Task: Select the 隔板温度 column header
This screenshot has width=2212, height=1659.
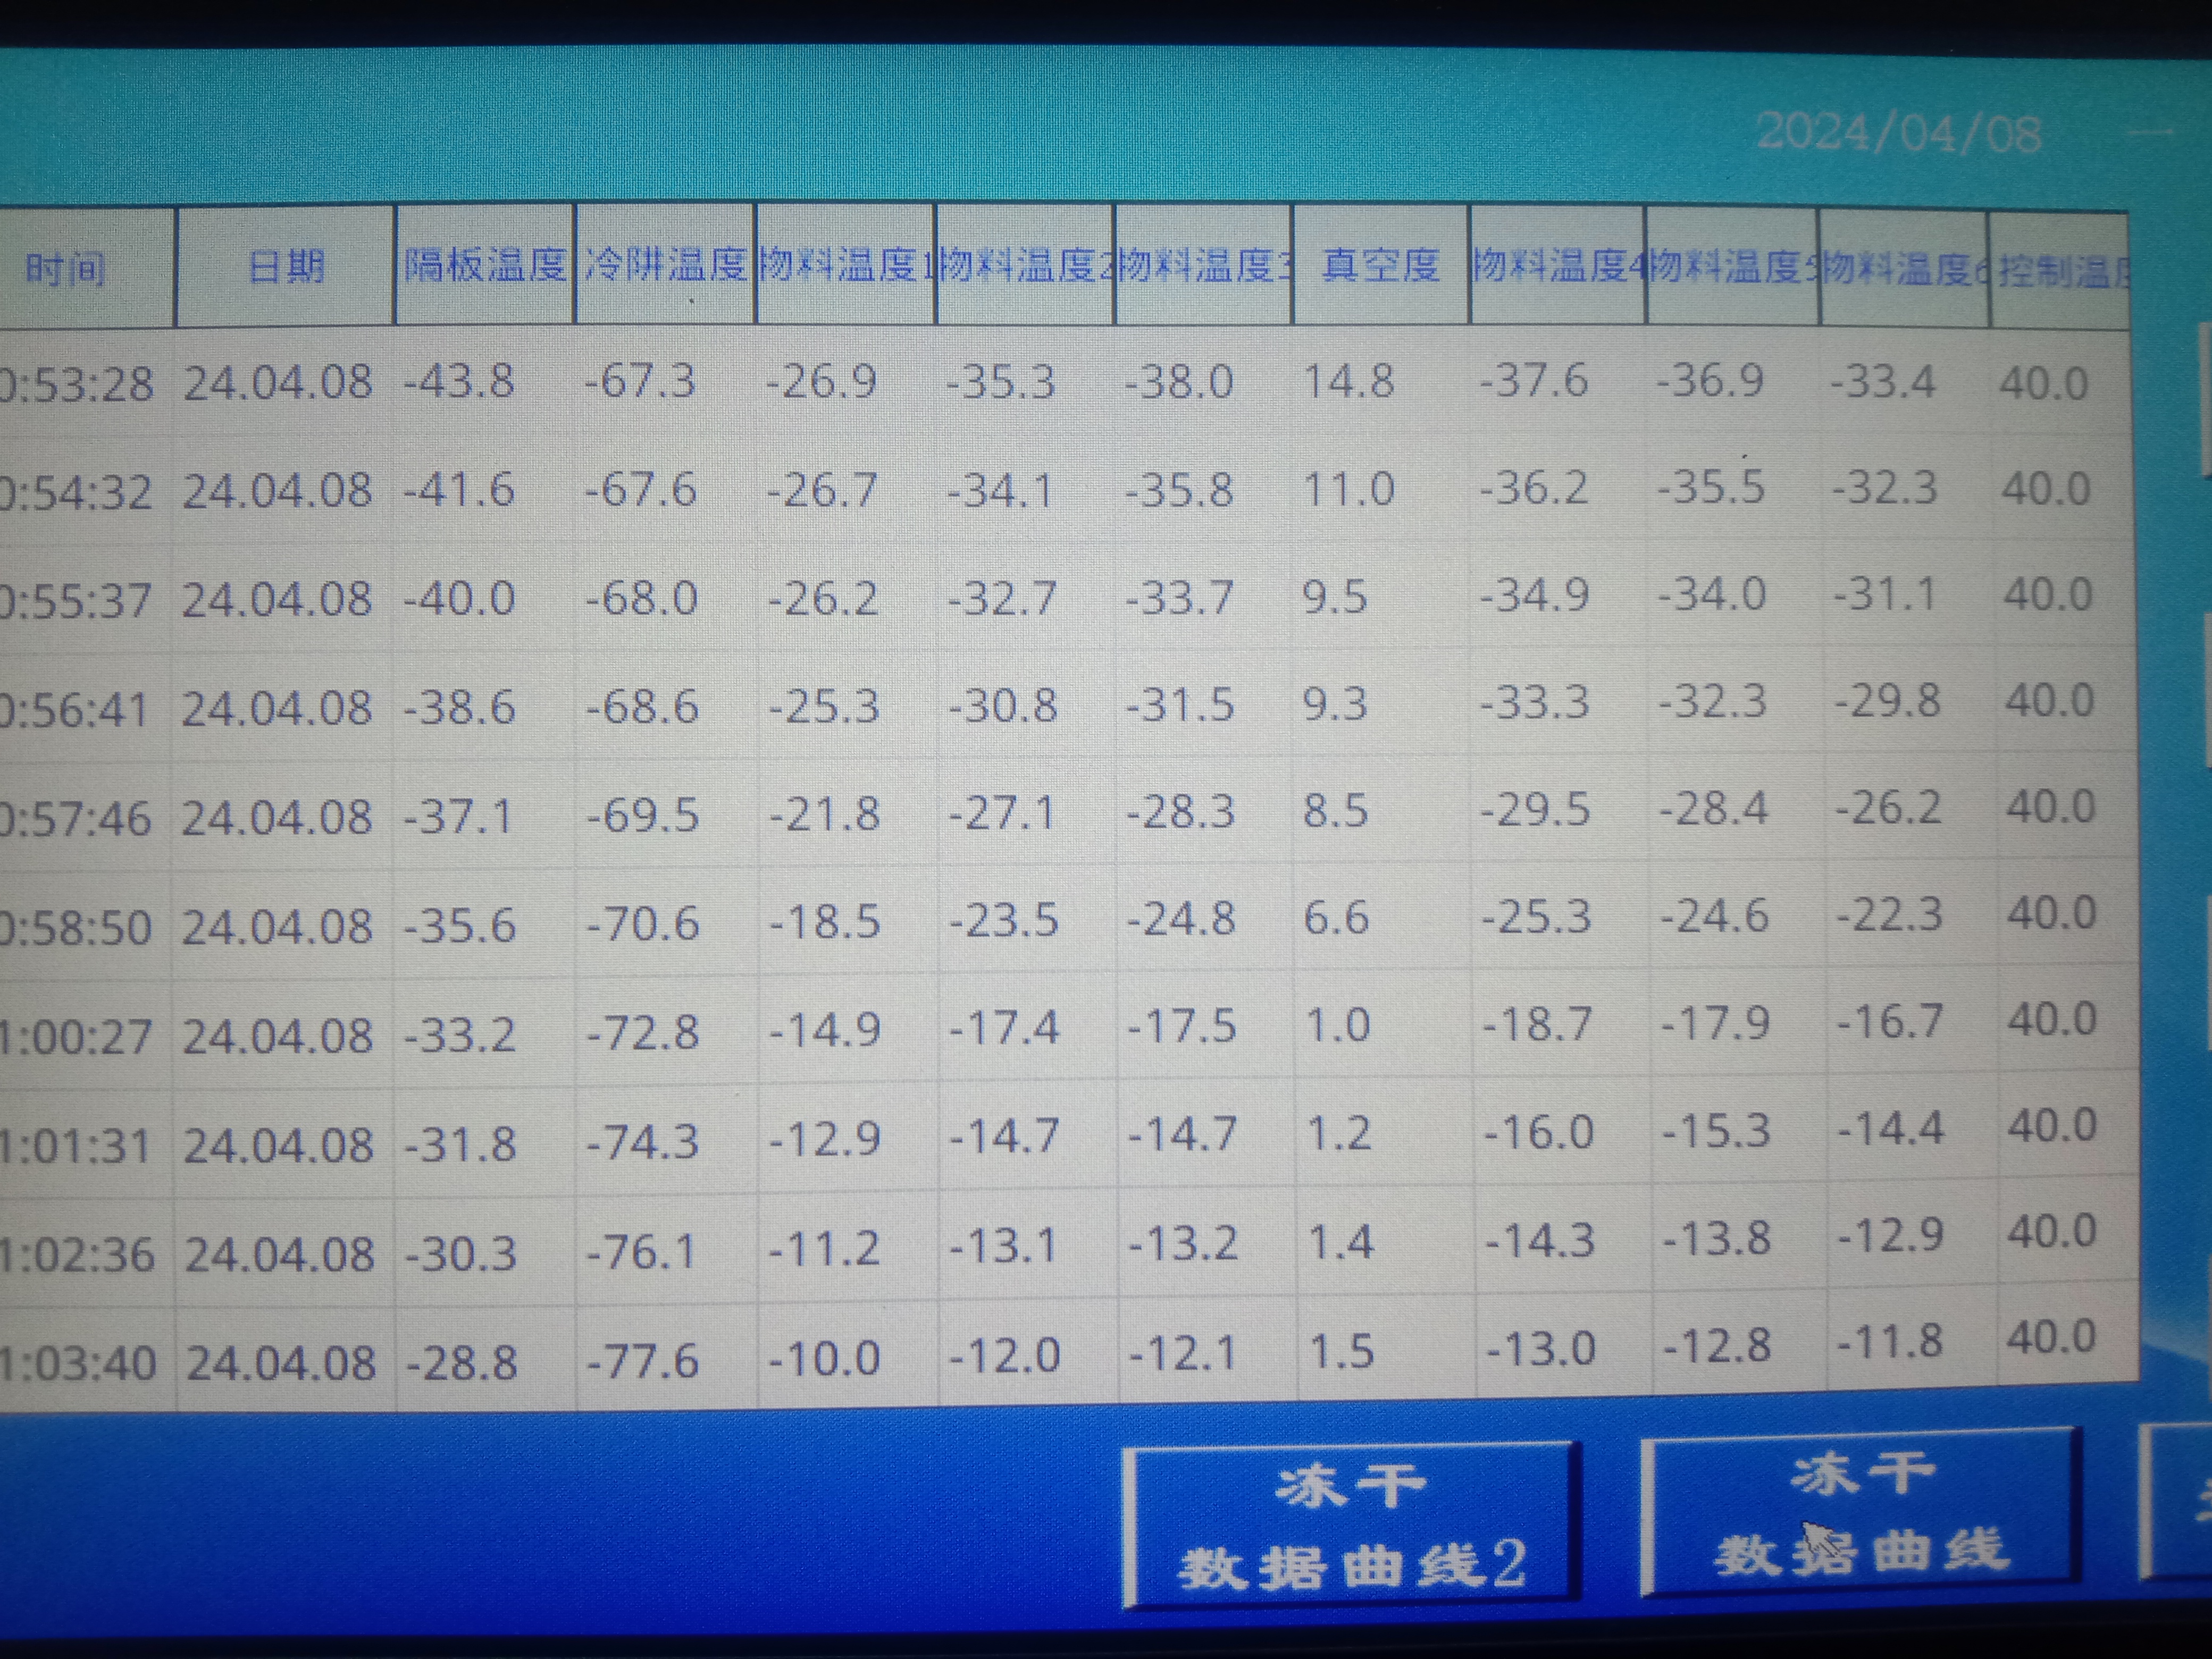Action: 485,265
